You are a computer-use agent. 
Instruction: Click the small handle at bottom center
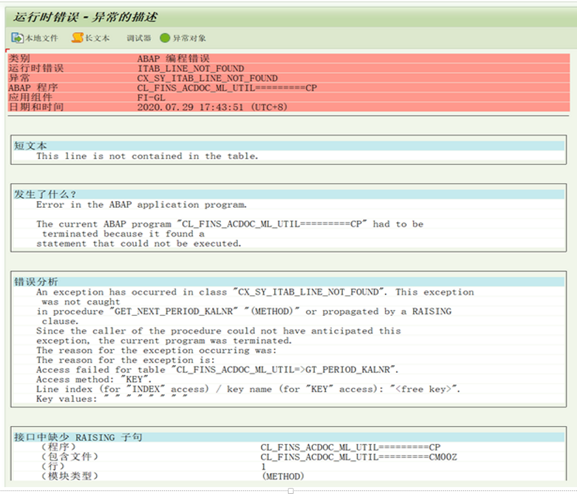[x=290, y=491]
